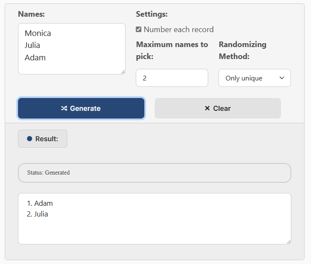Click the shuffle icon on Generate button

[64, 108]
